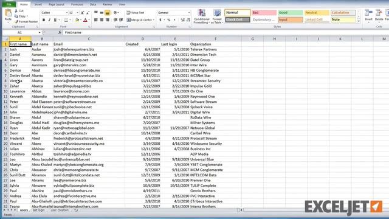Toggle Align Text Right
Image resolution: width=389 pixels, height=219 pixels.
(108, 20)
